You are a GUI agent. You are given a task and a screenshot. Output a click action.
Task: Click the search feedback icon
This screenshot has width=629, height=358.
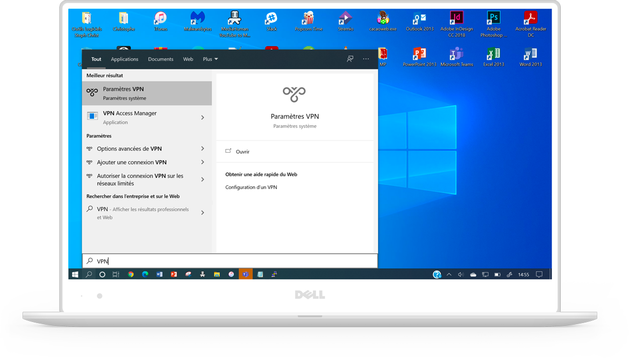(350, 59)
